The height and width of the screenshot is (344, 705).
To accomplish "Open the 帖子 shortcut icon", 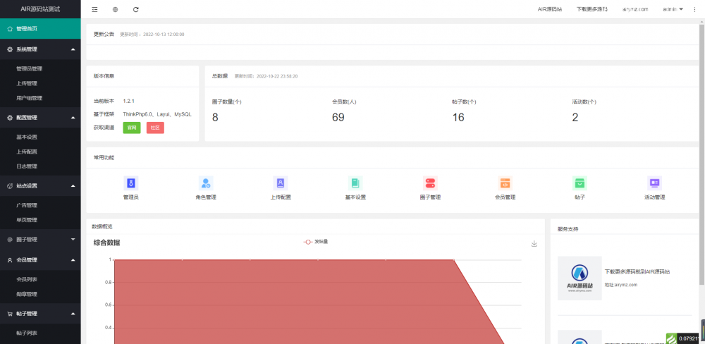I will coord(580,183).
